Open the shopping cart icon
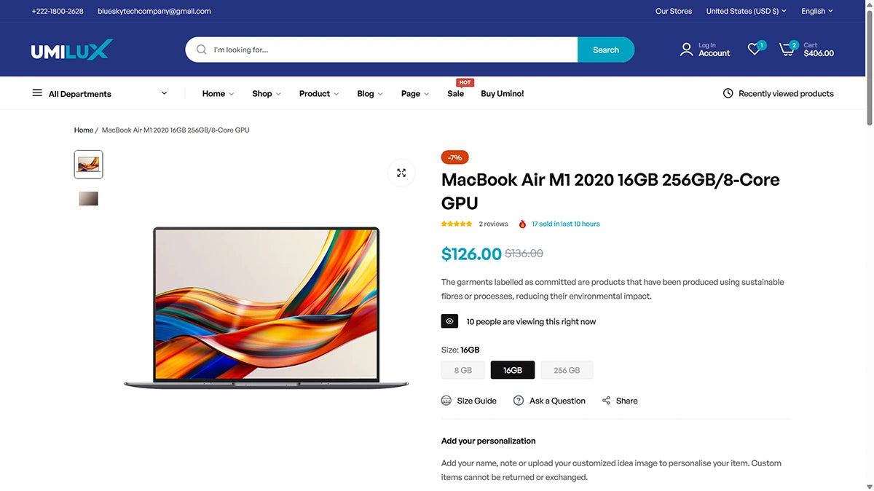 click(x=787, y=50)
